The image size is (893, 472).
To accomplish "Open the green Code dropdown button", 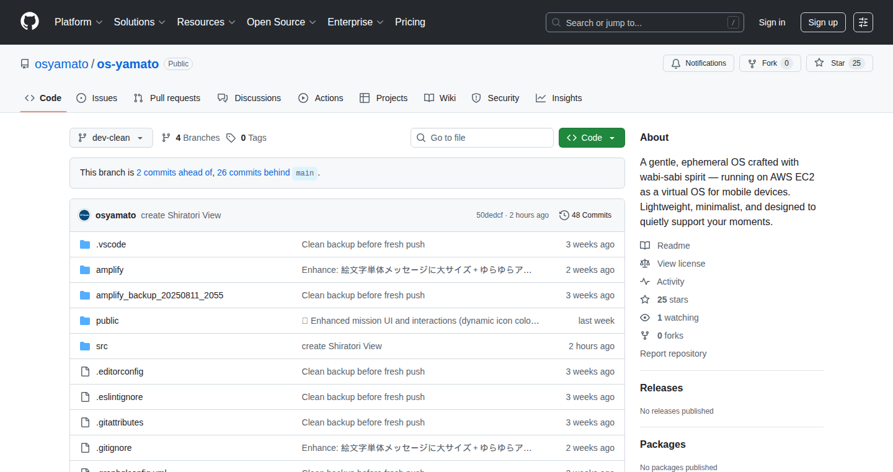I will [592, 138].
